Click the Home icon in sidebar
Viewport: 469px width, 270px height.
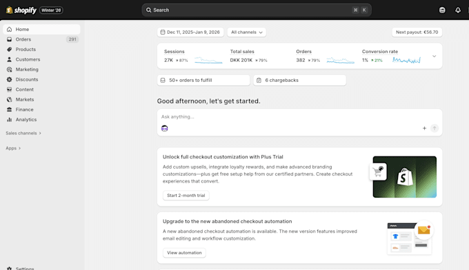point(9,29)
